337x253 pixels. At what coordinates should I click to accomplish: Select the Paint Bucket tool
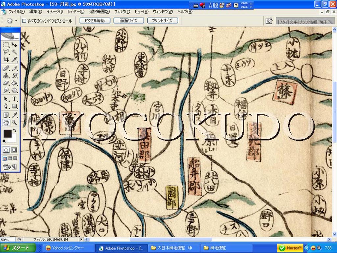click(x=14, y=83)
